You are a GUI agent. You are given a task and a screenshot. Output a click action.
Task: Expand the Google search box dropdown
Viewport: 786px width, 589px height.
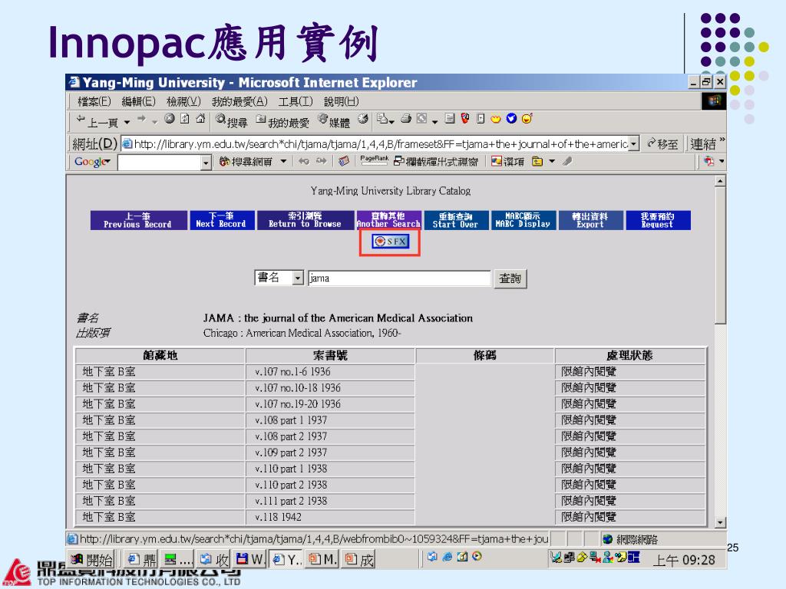(x=206, y=163)
